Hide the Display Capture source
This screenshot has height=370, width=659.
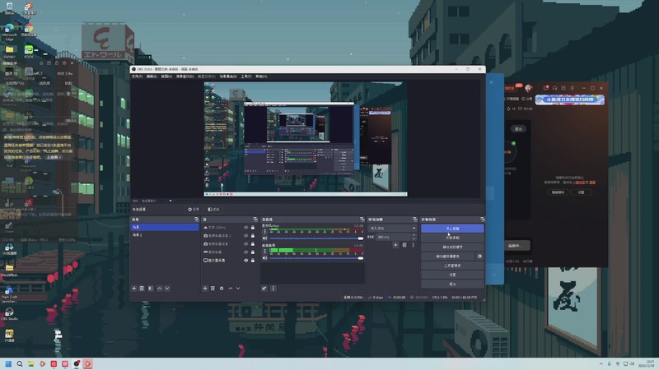245,260
